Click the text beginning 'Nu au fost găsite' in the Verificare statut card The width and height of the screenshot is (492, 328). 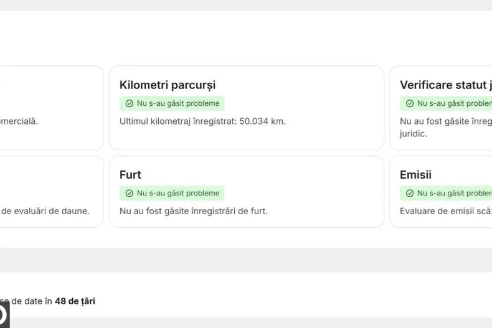pos(446,128)
